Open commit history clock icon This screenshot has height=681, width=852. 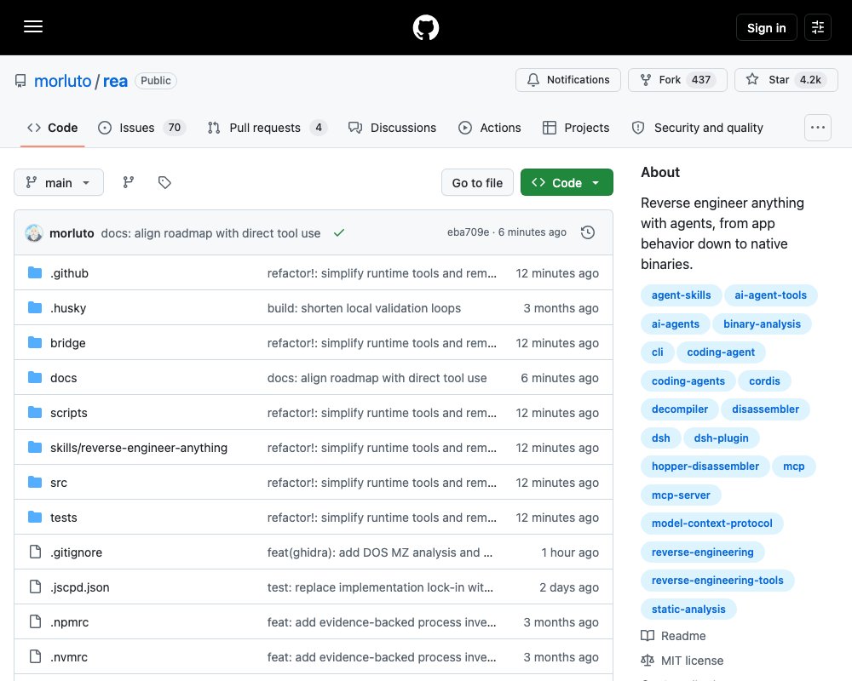coord(587,232)
